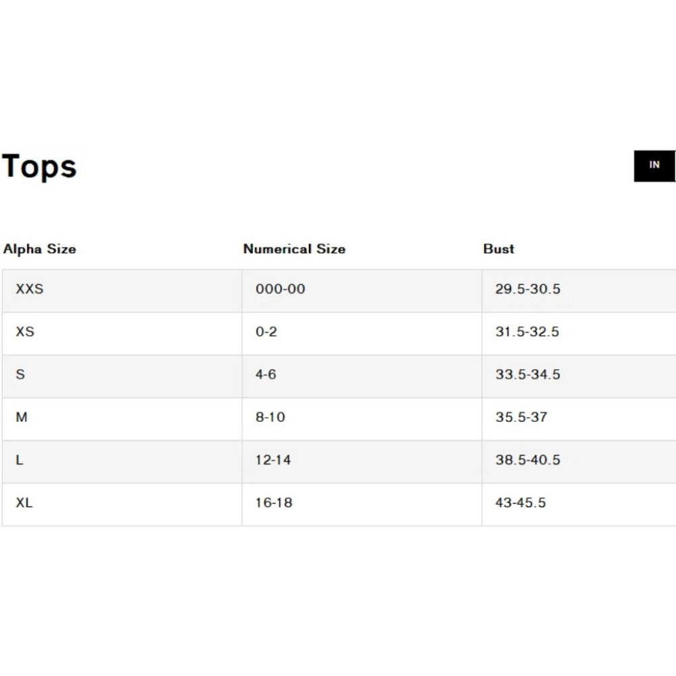Select the XXS alpha size cell
This screenshot has height=676, width=676.
click(122, 291)
